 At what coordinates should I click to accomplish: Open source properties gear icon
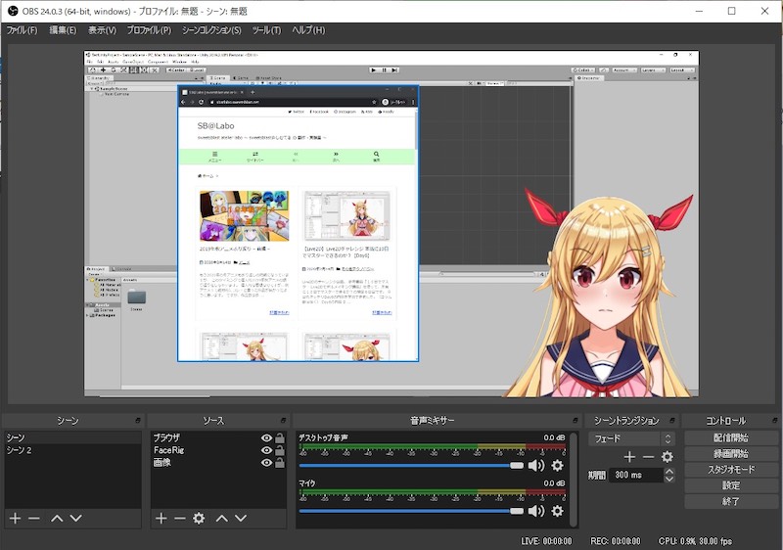pos(199,518)
